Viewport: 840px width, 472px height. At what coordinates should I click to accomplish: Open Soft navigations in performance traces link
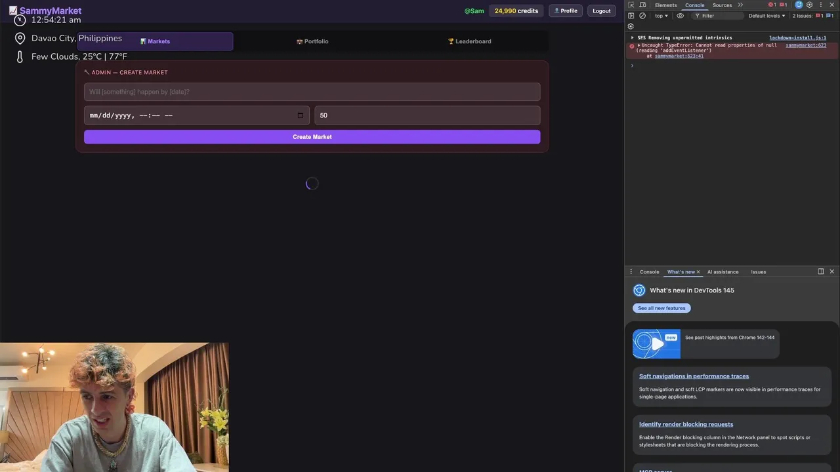tap(694, 376)
